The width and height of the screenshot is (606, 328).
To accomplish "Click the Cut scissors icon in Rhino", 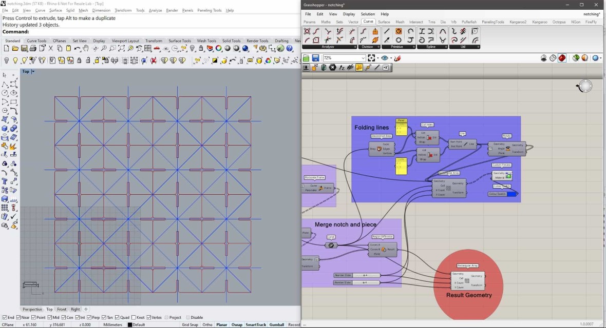I will (51, 49).
